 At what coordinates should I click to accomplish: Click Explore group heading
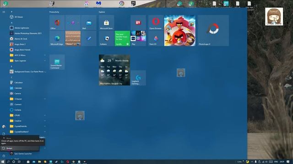click(102, 12)
